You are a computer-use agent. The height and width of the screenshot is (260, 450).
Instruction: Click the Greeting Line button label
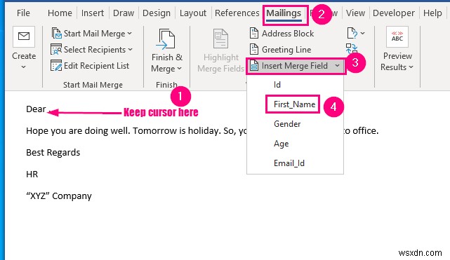tap(286, 50)
